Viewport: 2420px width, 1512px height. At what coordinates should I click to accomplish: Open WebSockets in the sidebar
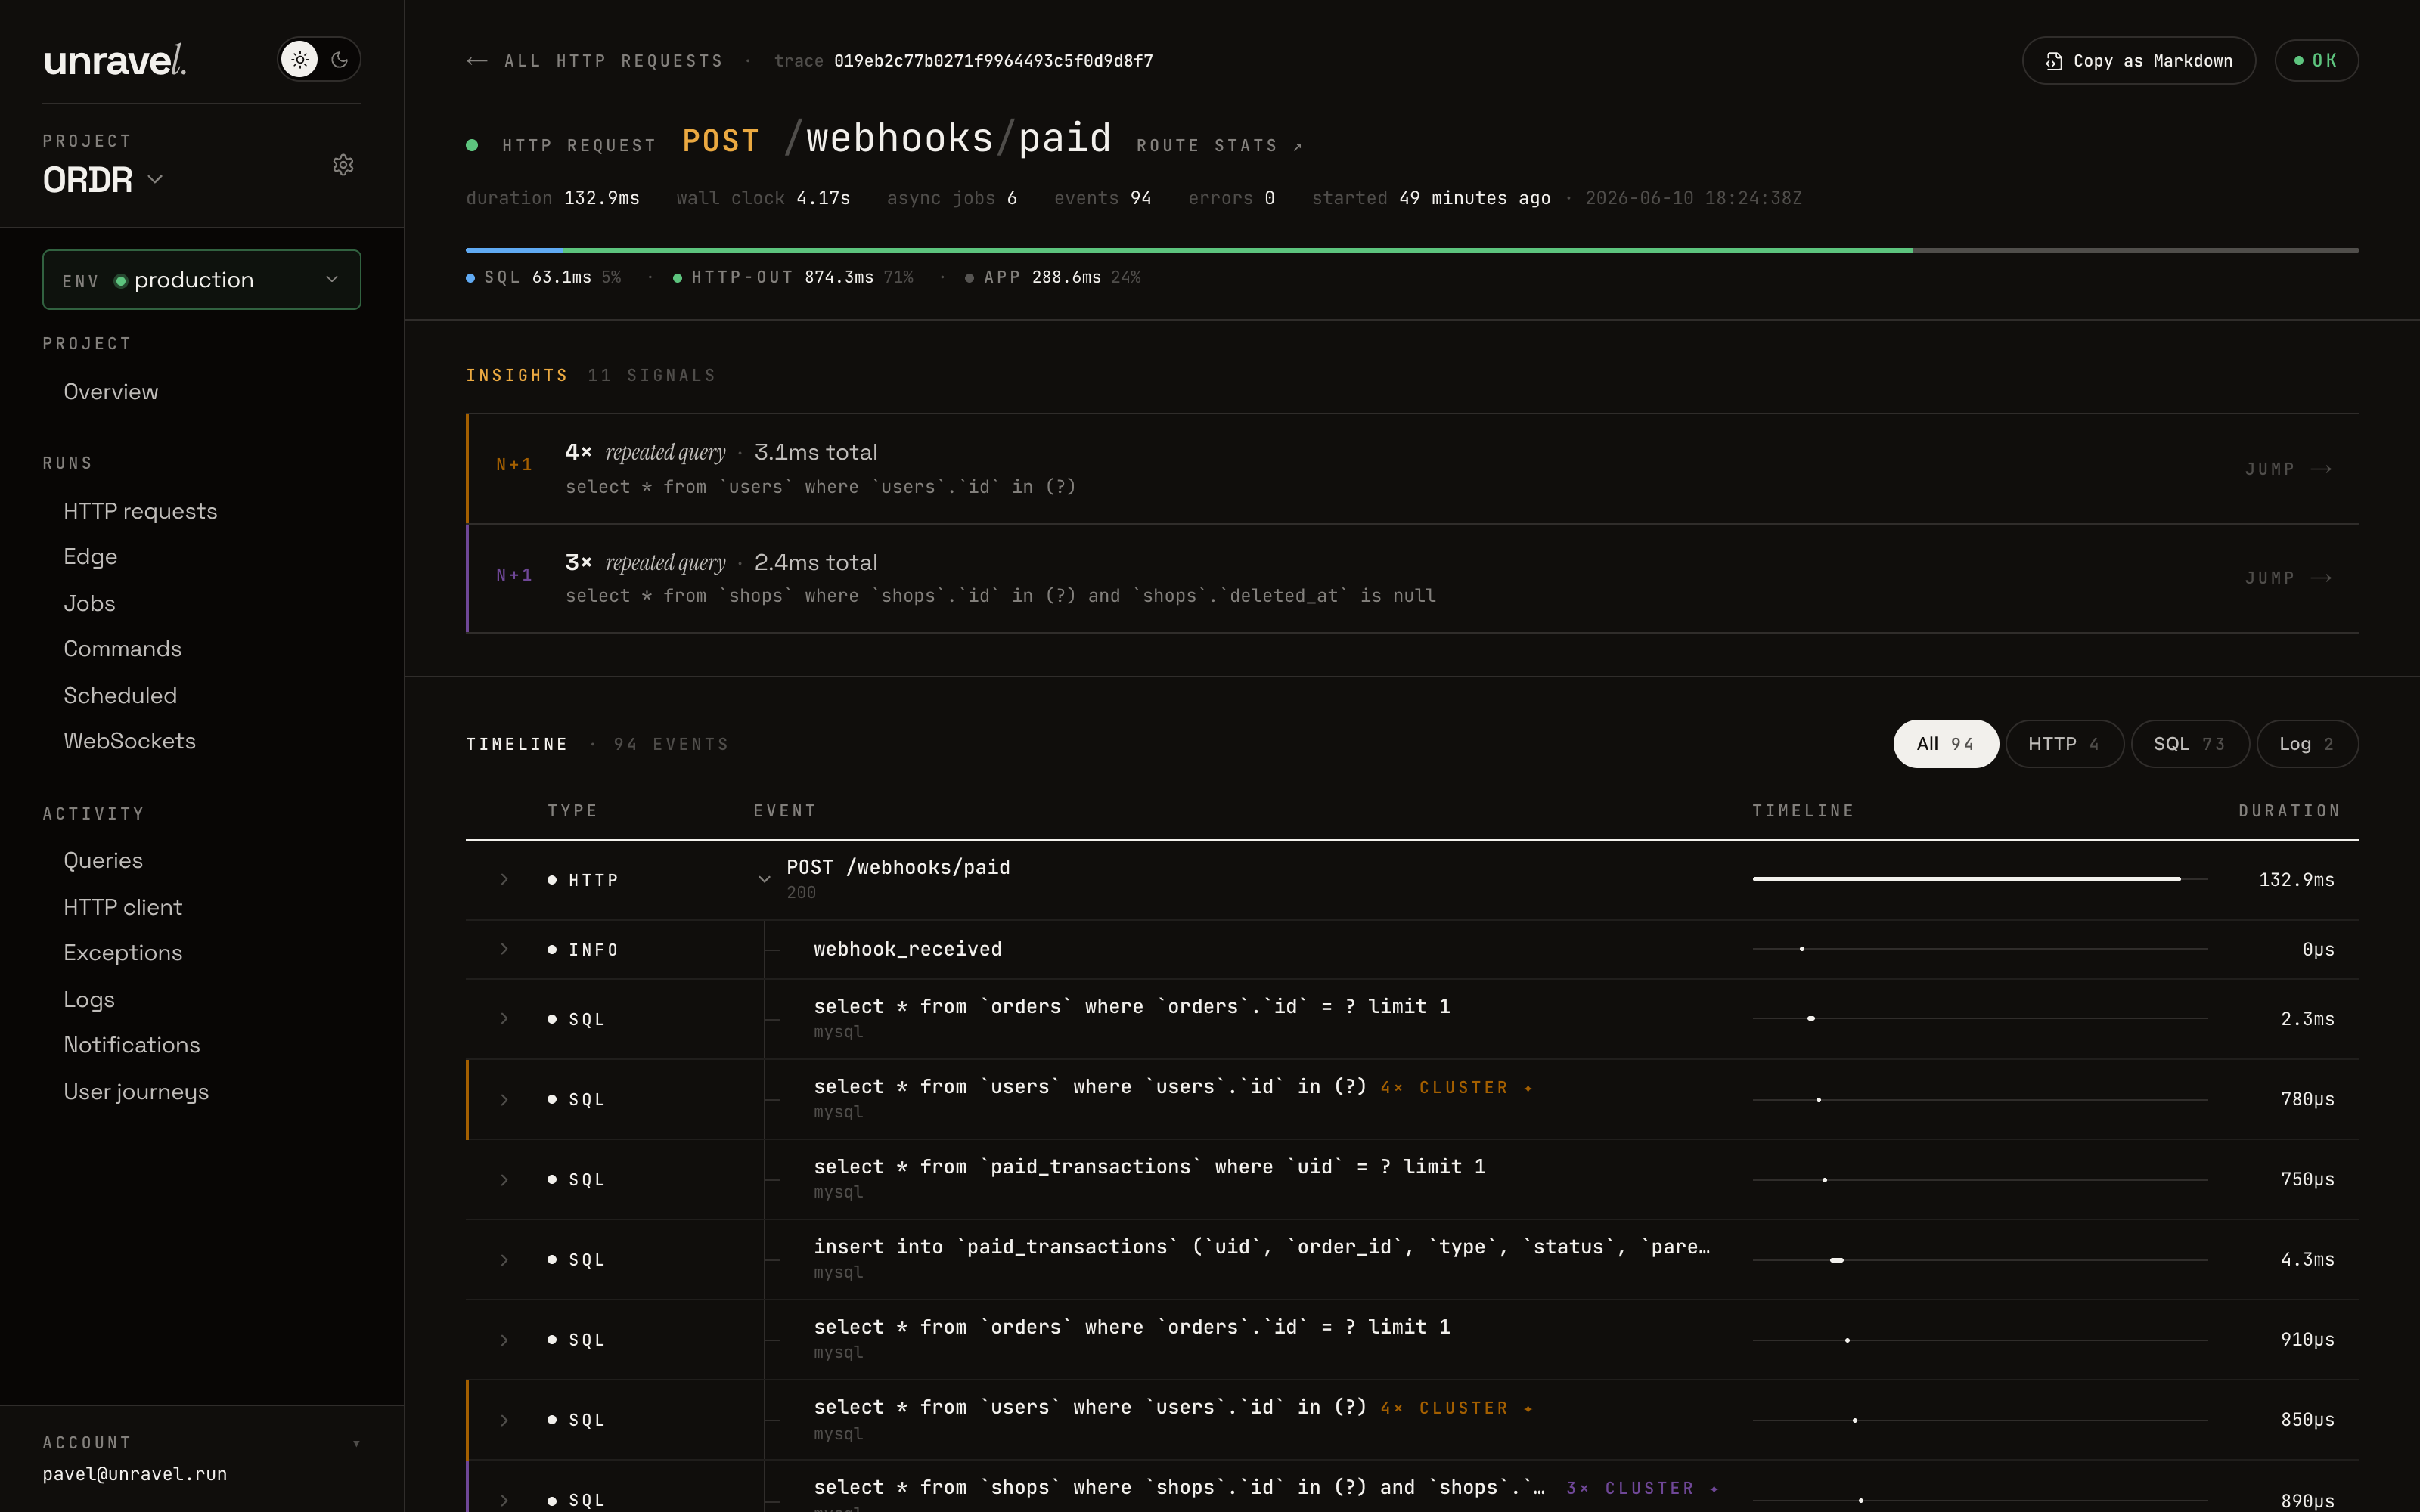pyautogui.click(x=129, y=741)
